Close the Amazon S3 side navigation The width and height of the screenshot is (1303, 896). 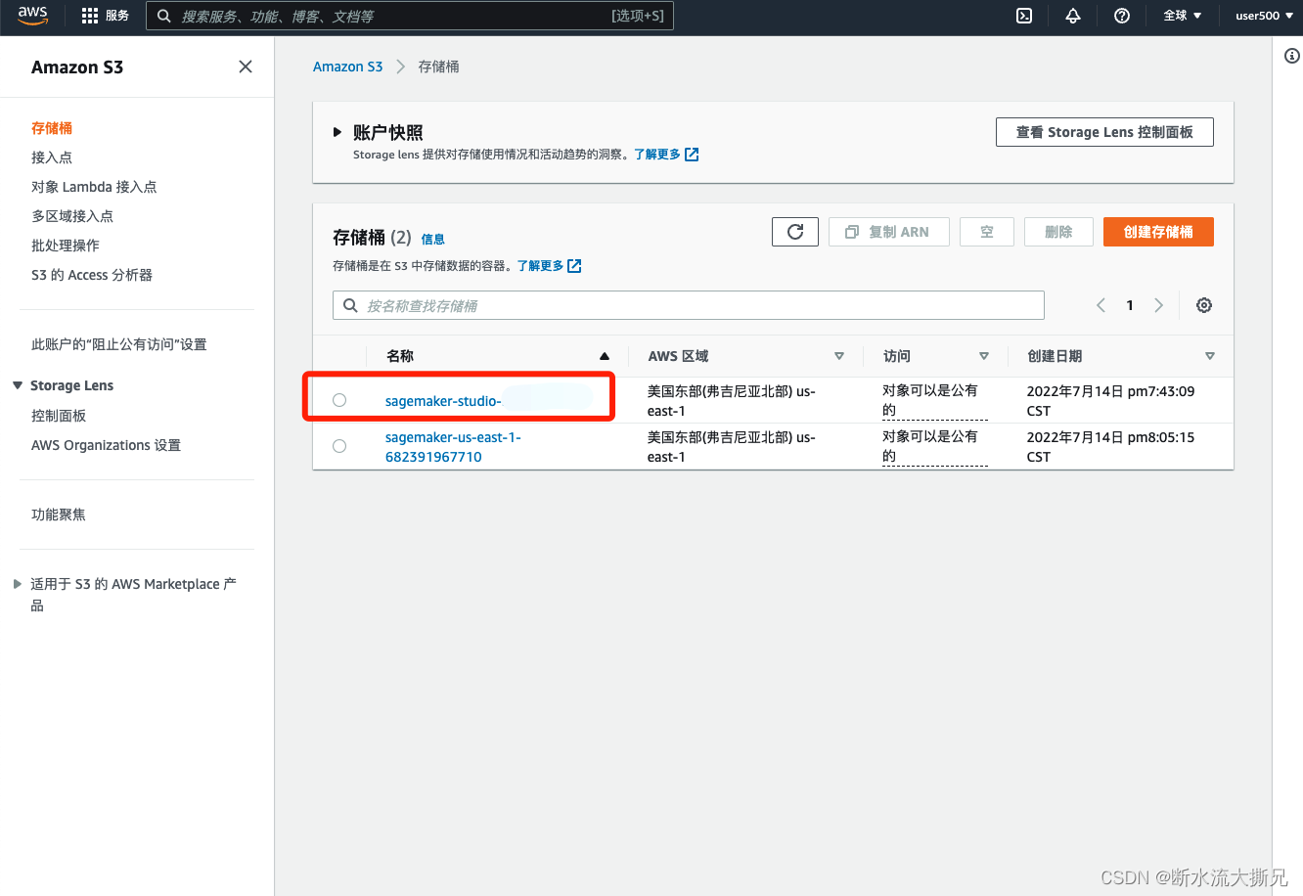pos(246,67)
